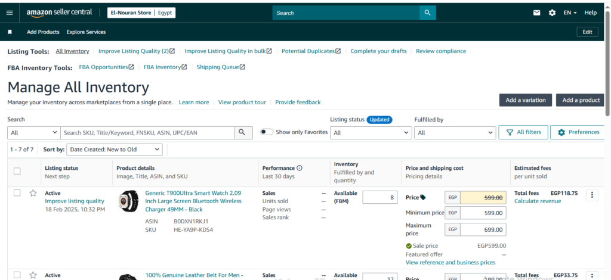Click the Performance info icon

click(300, 168)
